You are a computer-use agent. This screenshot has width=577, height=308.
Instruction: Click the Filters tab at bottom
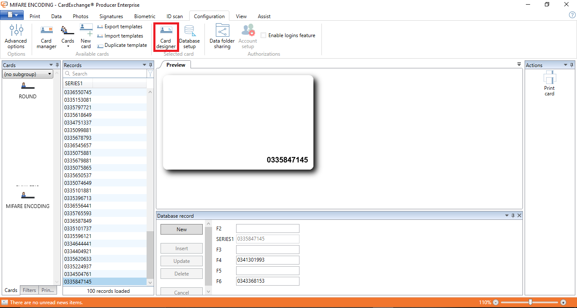pos(29,290)
